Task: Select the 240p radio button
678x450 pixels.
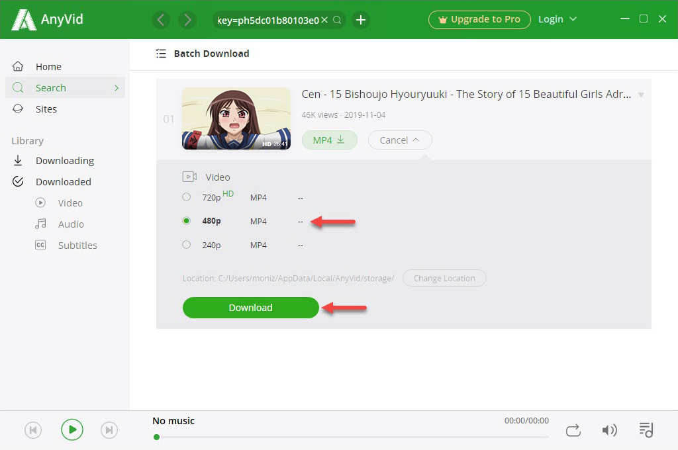Action: 186,245
